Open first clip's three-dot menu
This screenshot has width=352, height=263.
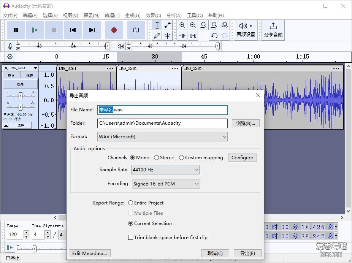[x=110, y=69]
